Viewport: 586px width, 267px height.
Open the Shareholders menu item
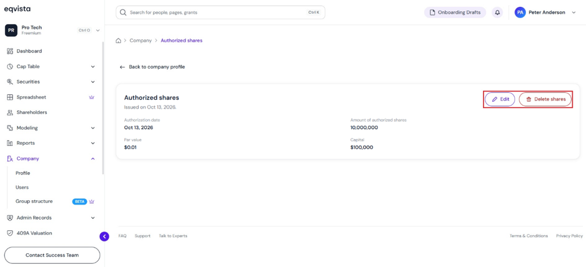(x=32, y=112)
